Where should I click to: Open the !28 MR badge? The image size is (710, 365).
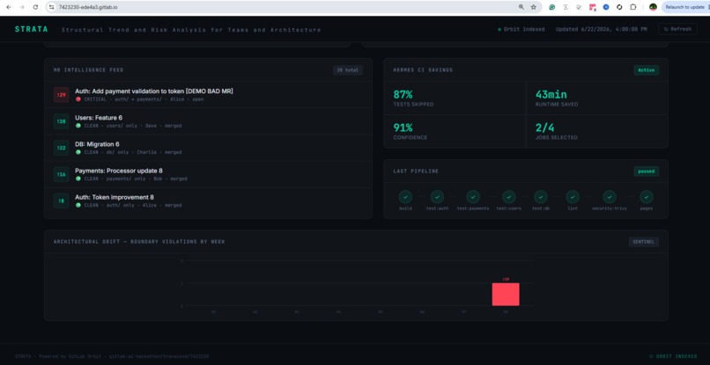pos(61,121)
